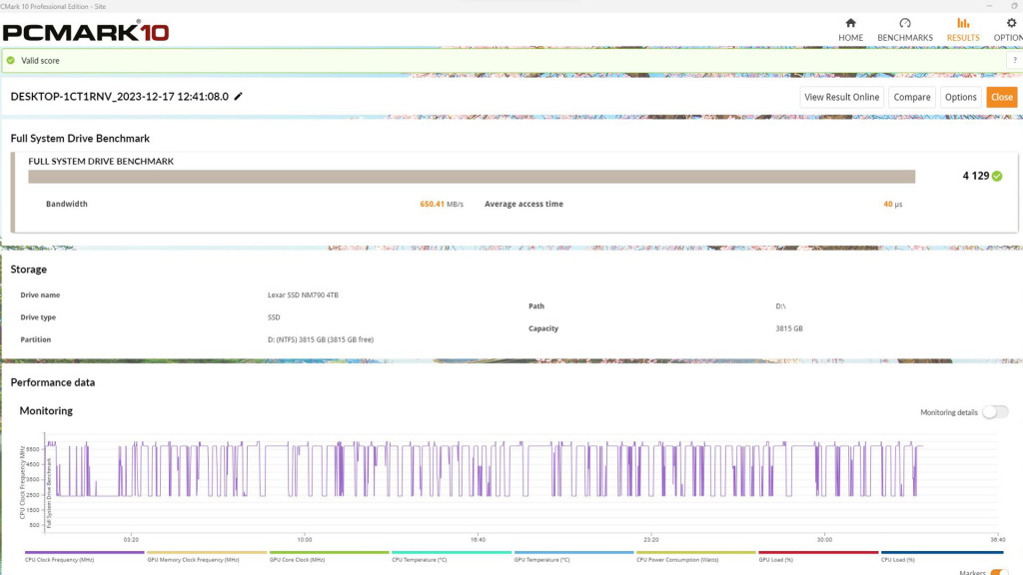Click the Bandwidth label
Image resolution: width=1023 pixels, height=575 pixels.
coord(67,204)
